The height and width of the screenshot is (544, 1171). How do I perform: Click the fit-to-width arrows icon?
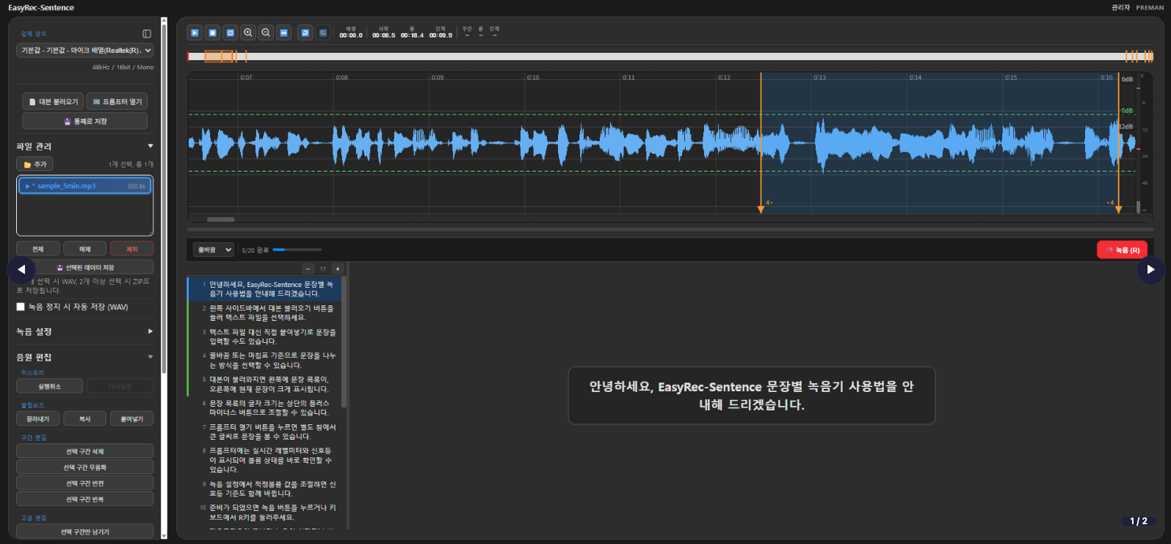[x=284, y=33]
